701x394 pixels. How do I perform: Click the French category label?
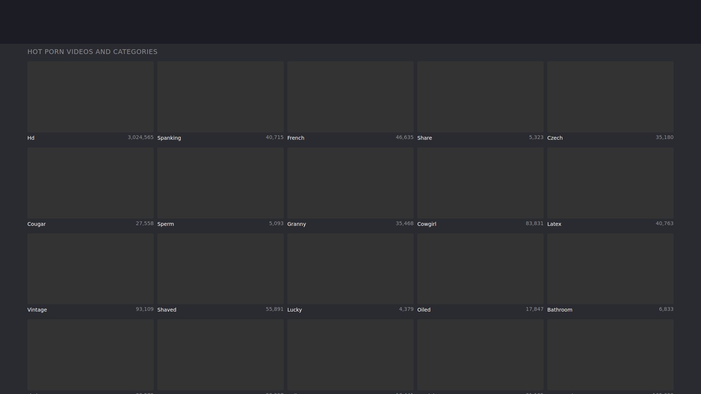coord(295,138)
